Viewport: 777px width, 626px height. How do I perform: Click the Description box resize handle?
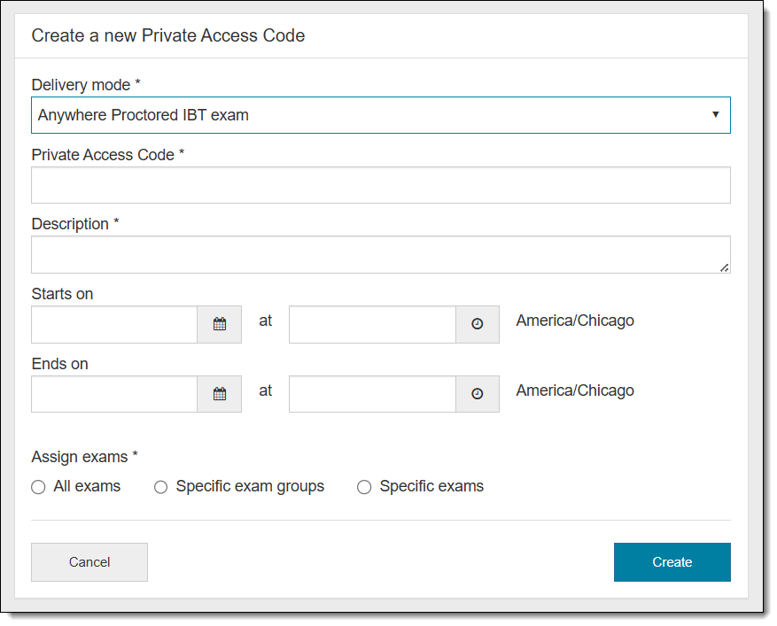pos(726,266)
